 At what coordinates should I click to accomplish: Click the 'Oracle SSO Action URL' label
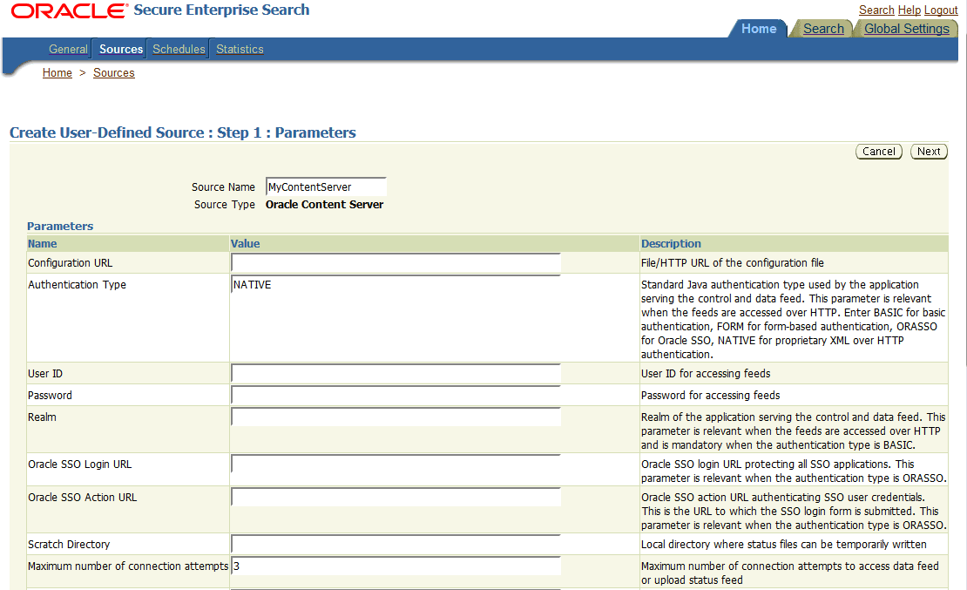click(x=82, y=498)
